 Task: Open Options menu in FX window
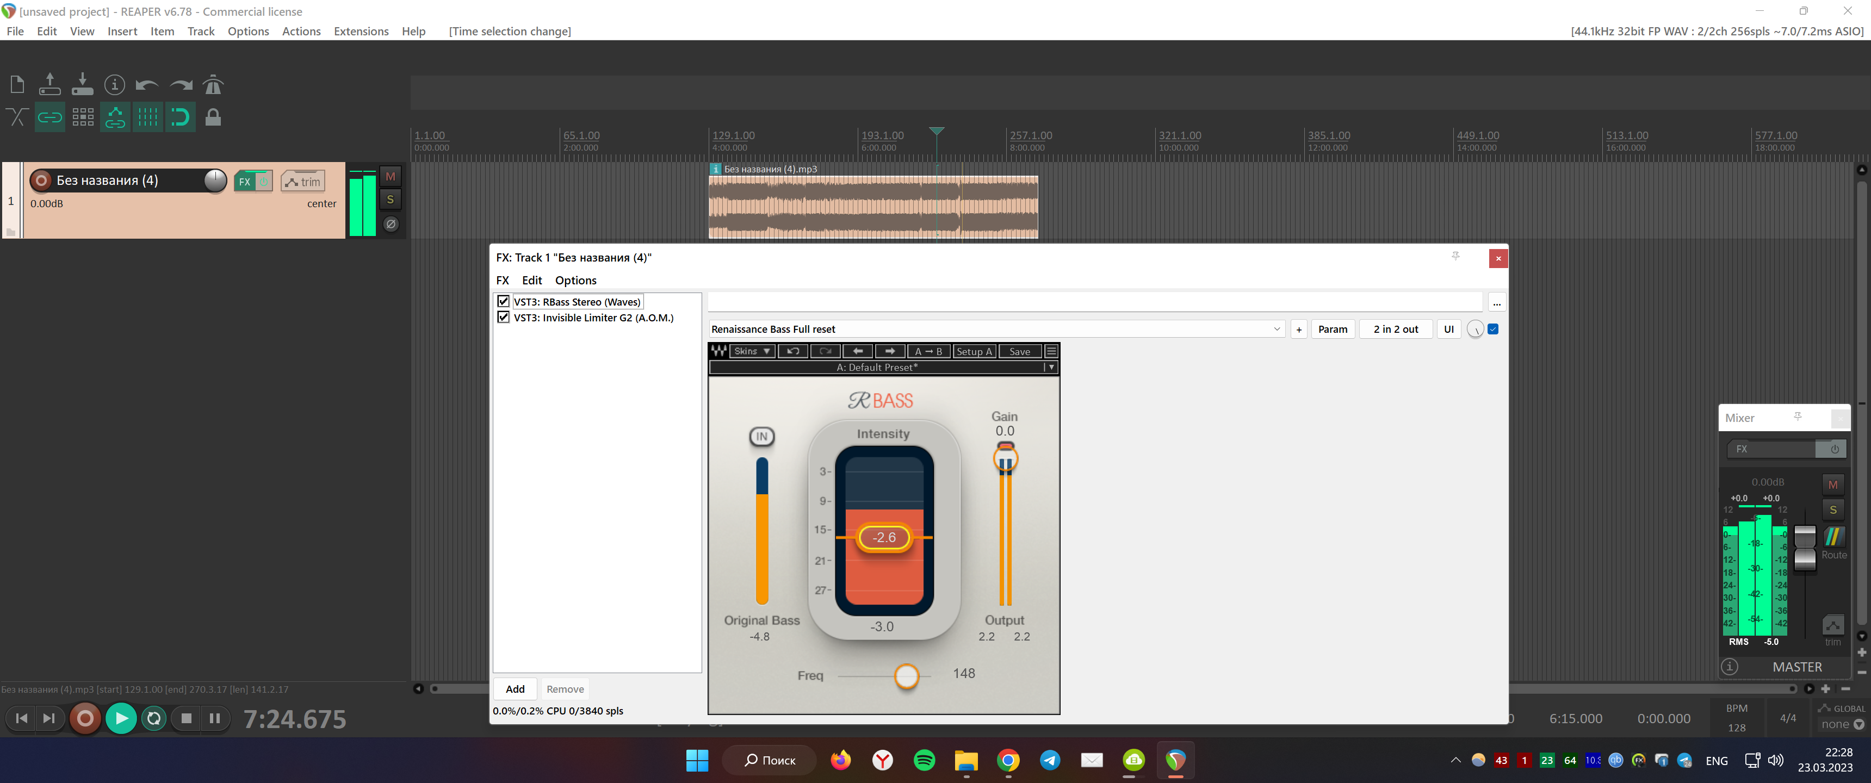tap(575, 281)
